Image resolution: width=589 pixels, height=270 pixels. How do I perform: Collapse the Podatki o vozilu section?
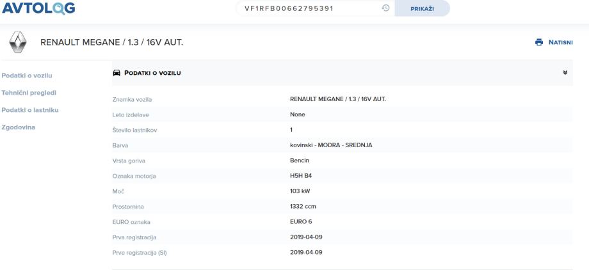565,72
